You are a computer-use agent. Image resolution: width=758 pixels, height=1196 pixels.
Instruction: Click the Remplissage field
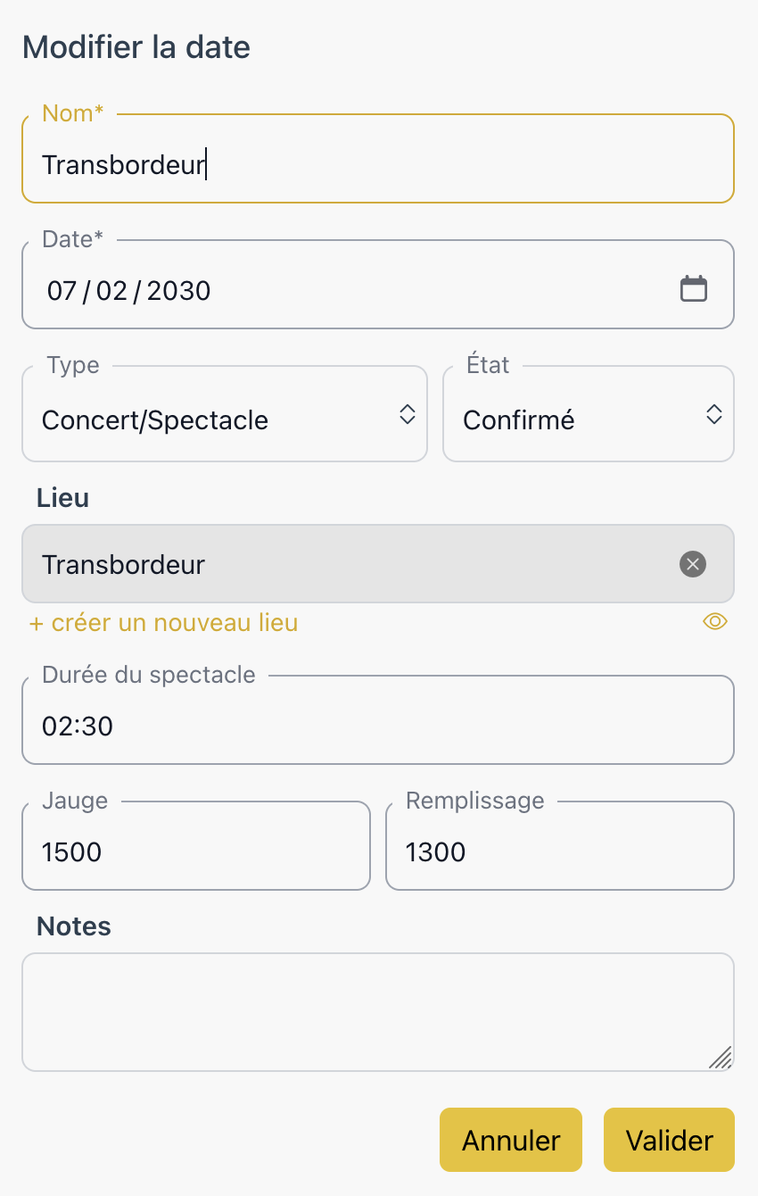[x=559, y=851]
